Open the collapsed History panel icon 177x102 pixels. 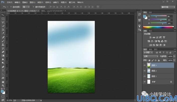[140, 14]
